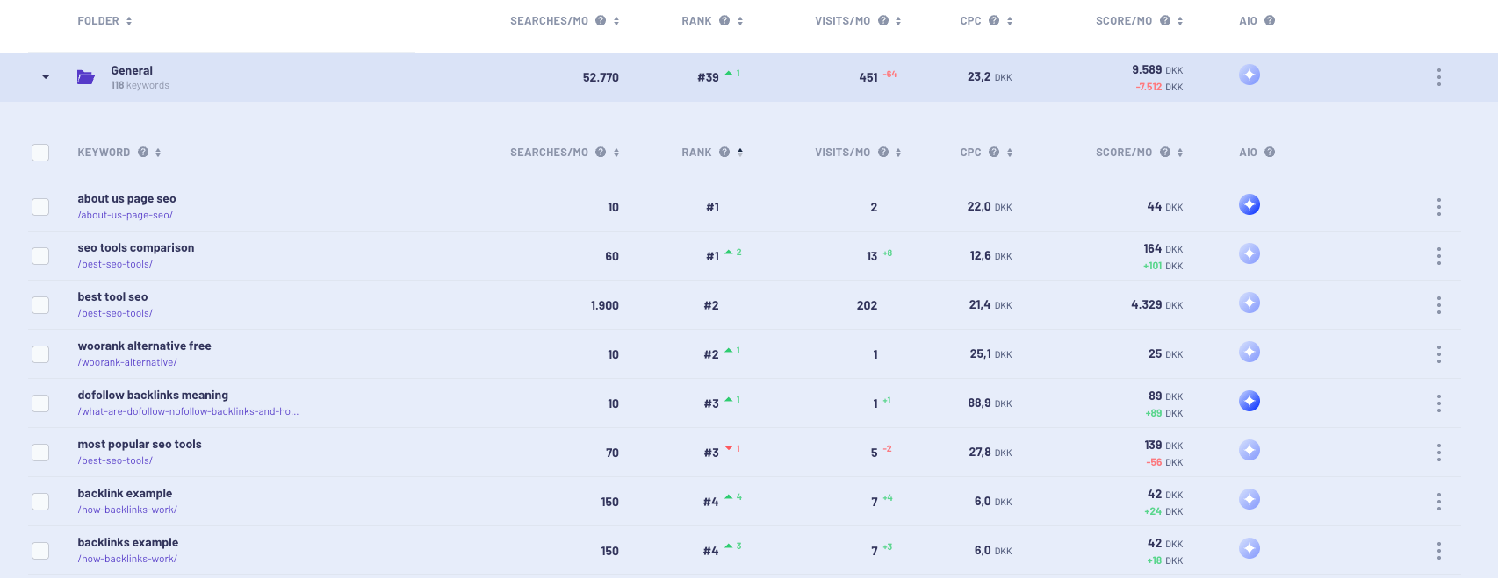The width and height of the screenshot is (1498, 578).
Task: Show help for folder table SCORE/MO column
Action: point(1165,21)
